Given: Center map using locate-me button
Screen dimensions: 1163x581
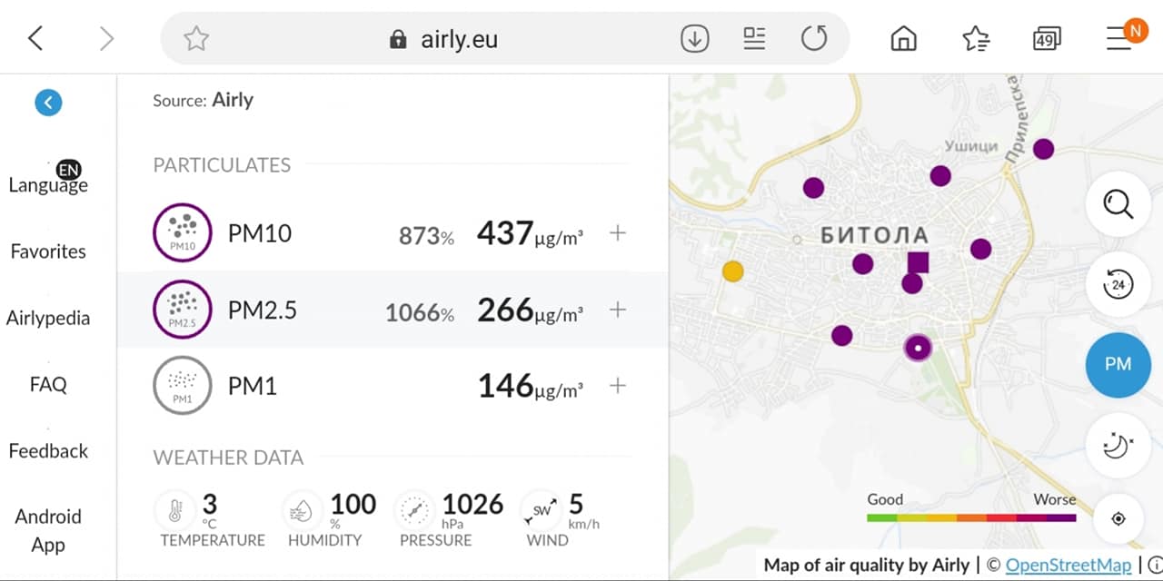Looking at the screenshot, I should pos(1118,518).
